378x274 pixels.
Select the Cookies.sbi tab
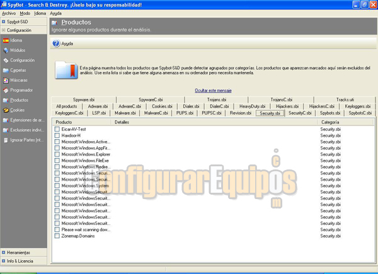coord(162,106)
